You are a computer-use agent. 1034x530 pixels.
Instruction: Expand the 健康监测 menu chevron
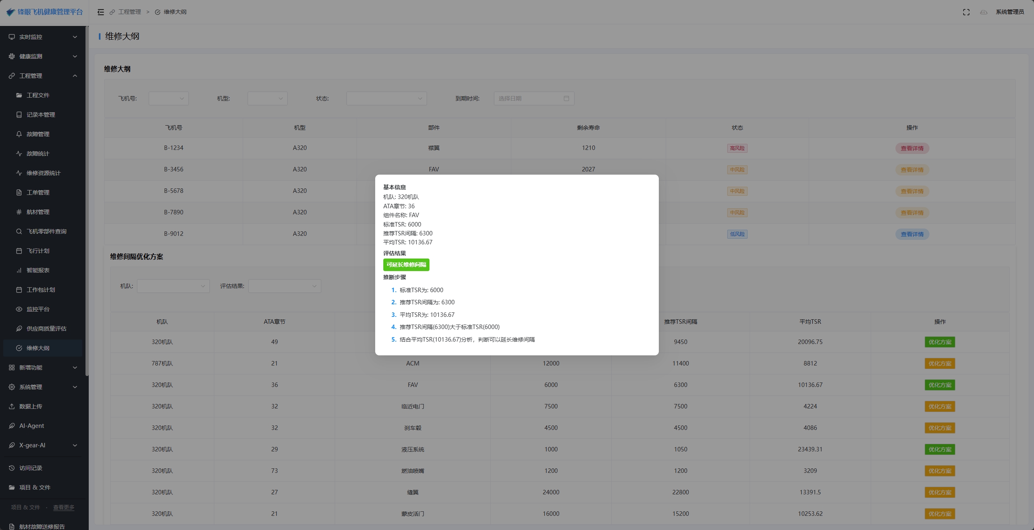tap(75, 56)
